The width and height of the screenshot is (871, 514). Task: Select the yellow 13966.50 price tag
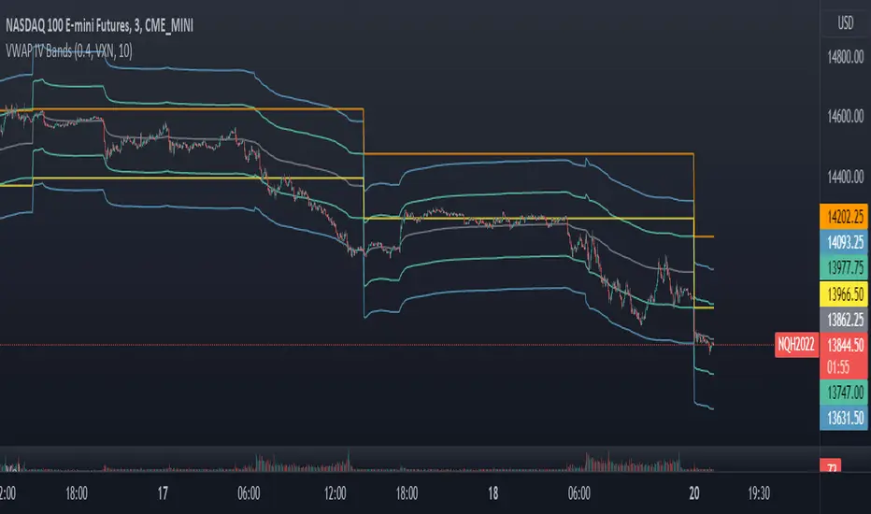click(844, 294)
